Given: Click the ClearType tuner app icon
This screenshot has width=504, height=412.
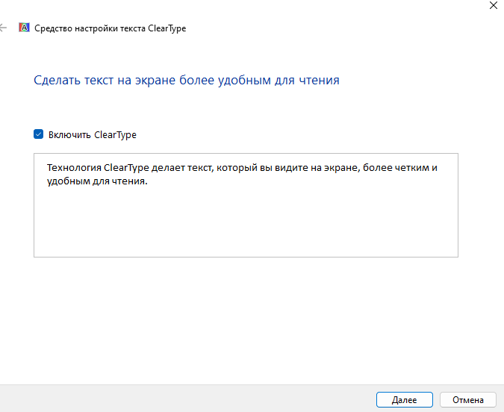Looking at the screenshot, I should [x=24, y=28].
